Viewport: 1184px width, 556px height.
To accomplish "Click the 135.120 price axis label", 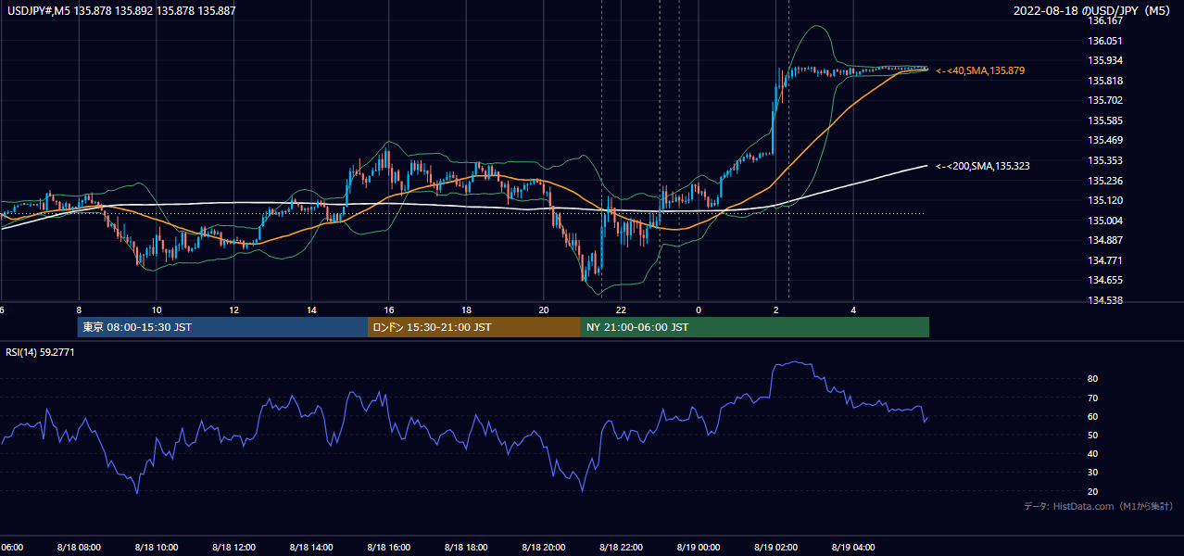I will tap(1104, 200).
